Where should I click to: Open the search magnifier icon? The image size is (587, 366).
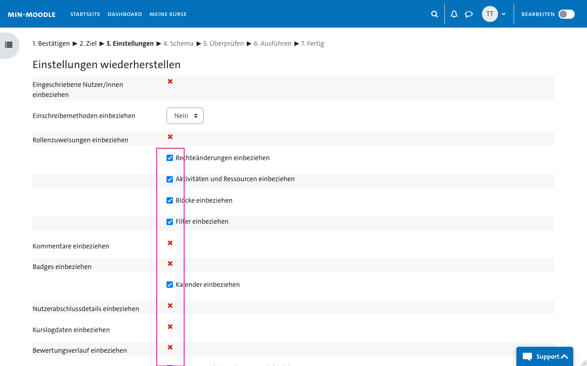434,14
